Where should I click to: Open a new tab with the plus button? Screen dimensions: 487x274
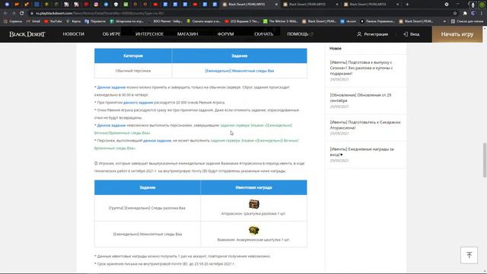(x=407, y=5)
